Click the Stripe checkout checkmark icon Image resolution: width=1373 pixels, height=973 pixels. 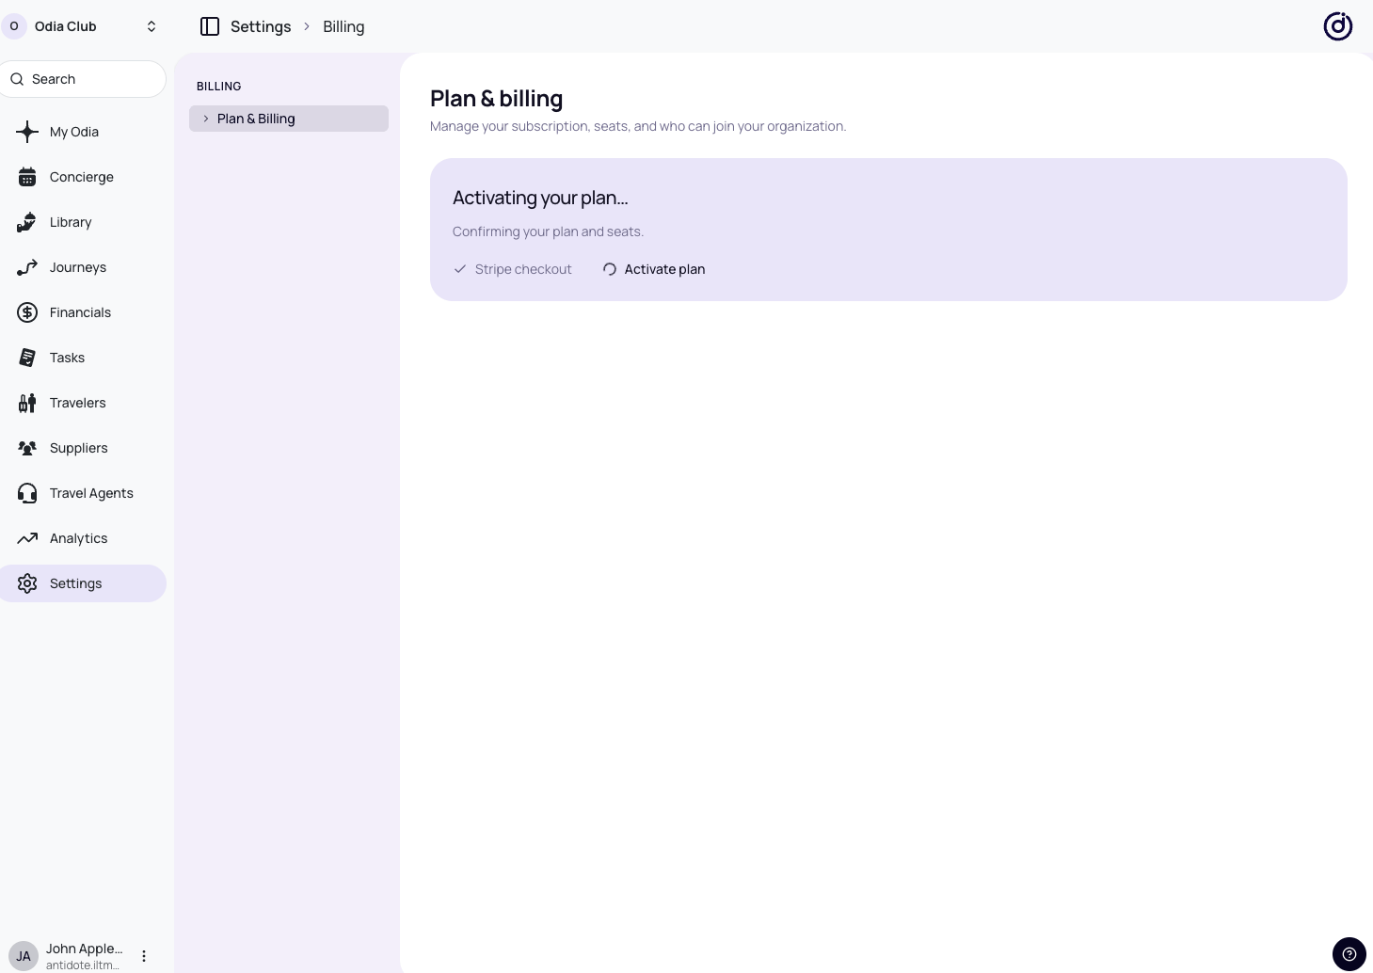[460, 269]
